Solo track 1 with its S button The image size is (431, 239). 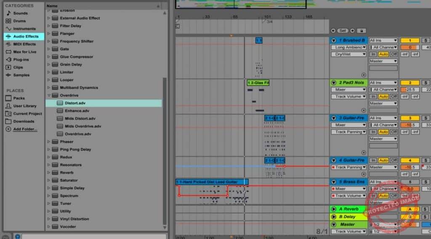coord(426,40)
